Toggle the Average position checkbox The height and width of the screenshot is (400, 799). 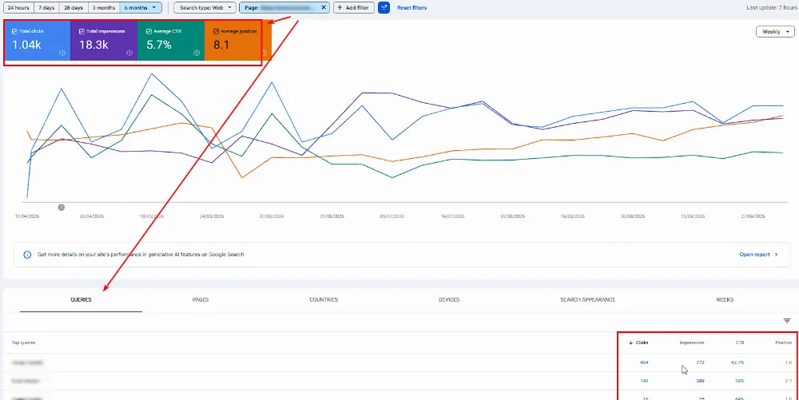[216, 31]
